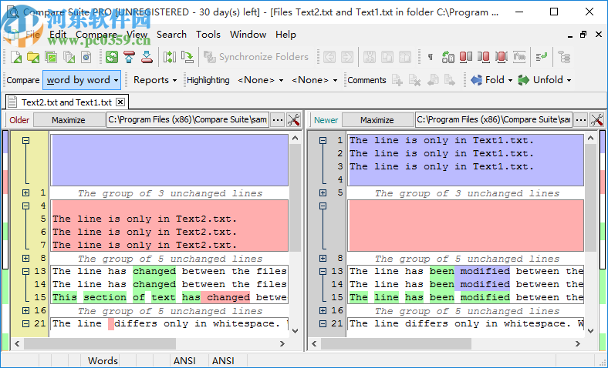
Task: Open the word by word compare dropdown
Action: [x=83, y=80]
